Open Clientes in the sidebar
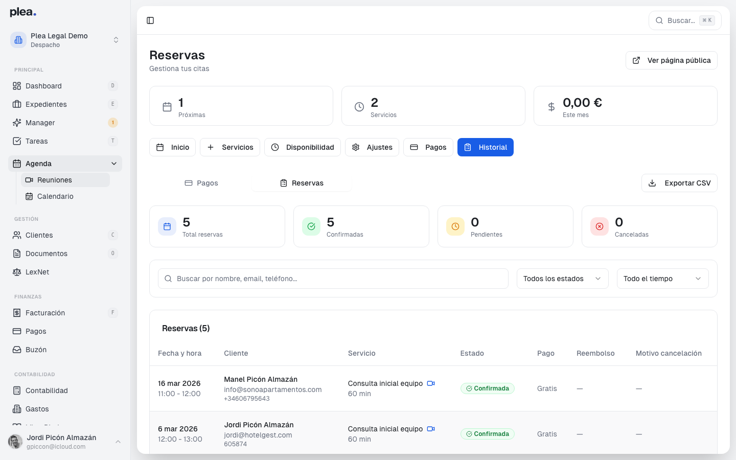The height and width of the screenshot is (460, 736). pyautogui.click(x=65, y=235)
